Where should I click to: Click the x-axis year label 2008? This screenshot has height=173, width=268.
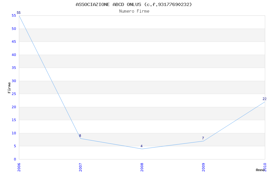tap(142, 167)
